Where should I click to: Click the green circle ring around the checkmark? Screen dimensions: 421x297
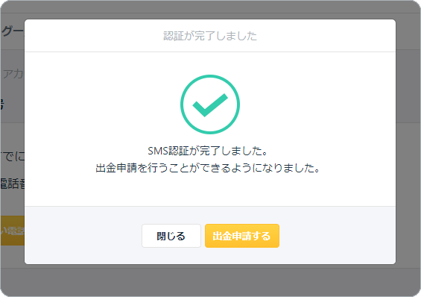pyautogui.click(x=210, y=104)
